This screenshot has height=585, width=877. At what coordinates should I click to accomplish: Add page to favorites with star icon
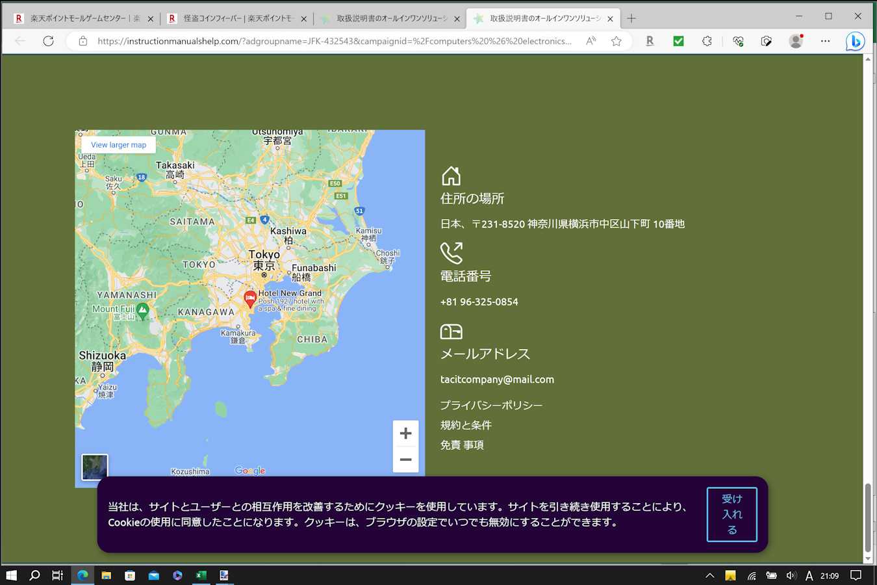pyautogui.click(x=616, y=41)
